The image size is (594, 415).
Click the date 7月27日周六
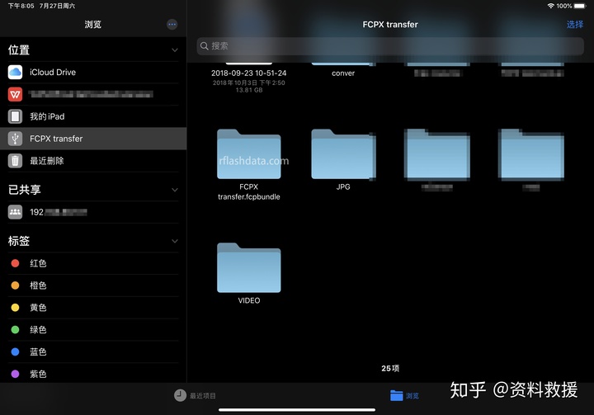click(x=57, y=6)
